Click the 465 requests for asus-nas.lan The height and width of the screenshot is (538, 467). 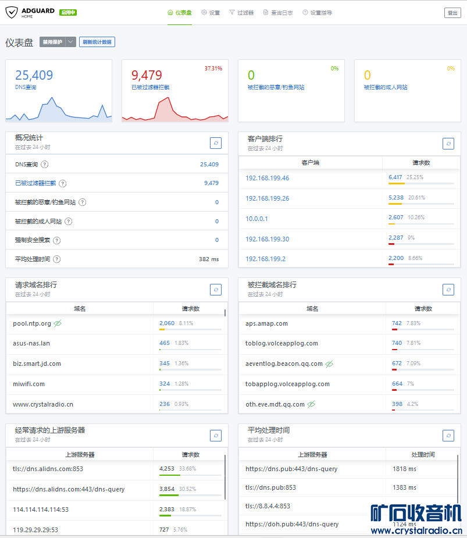pyautogui.click(x=165, y=343)
